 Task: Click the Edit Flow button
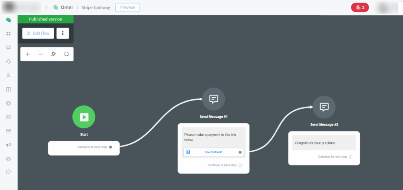[x=38, y=33]
